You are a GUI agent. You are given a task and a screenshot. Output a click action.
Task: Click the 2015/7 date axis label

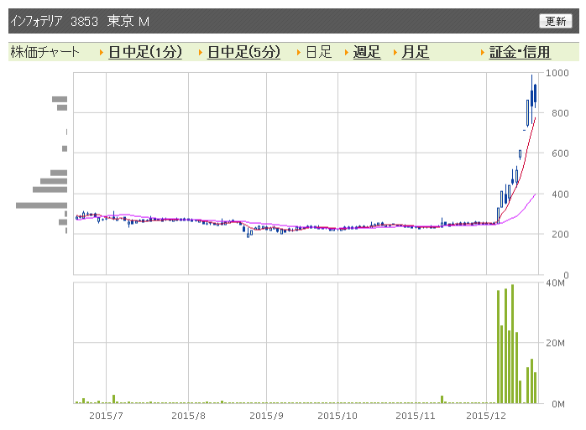pyautogui.click(x=106, y=416)
